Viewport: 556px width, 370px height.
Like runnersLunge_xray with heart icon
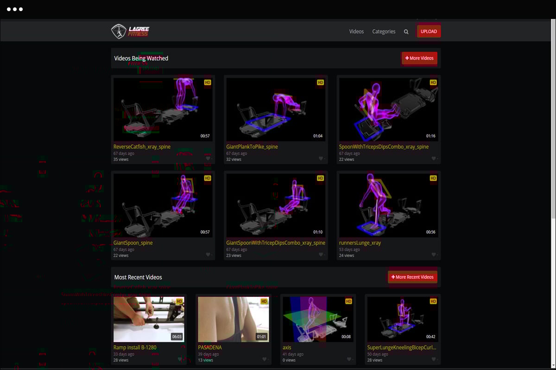coord(434,255)
